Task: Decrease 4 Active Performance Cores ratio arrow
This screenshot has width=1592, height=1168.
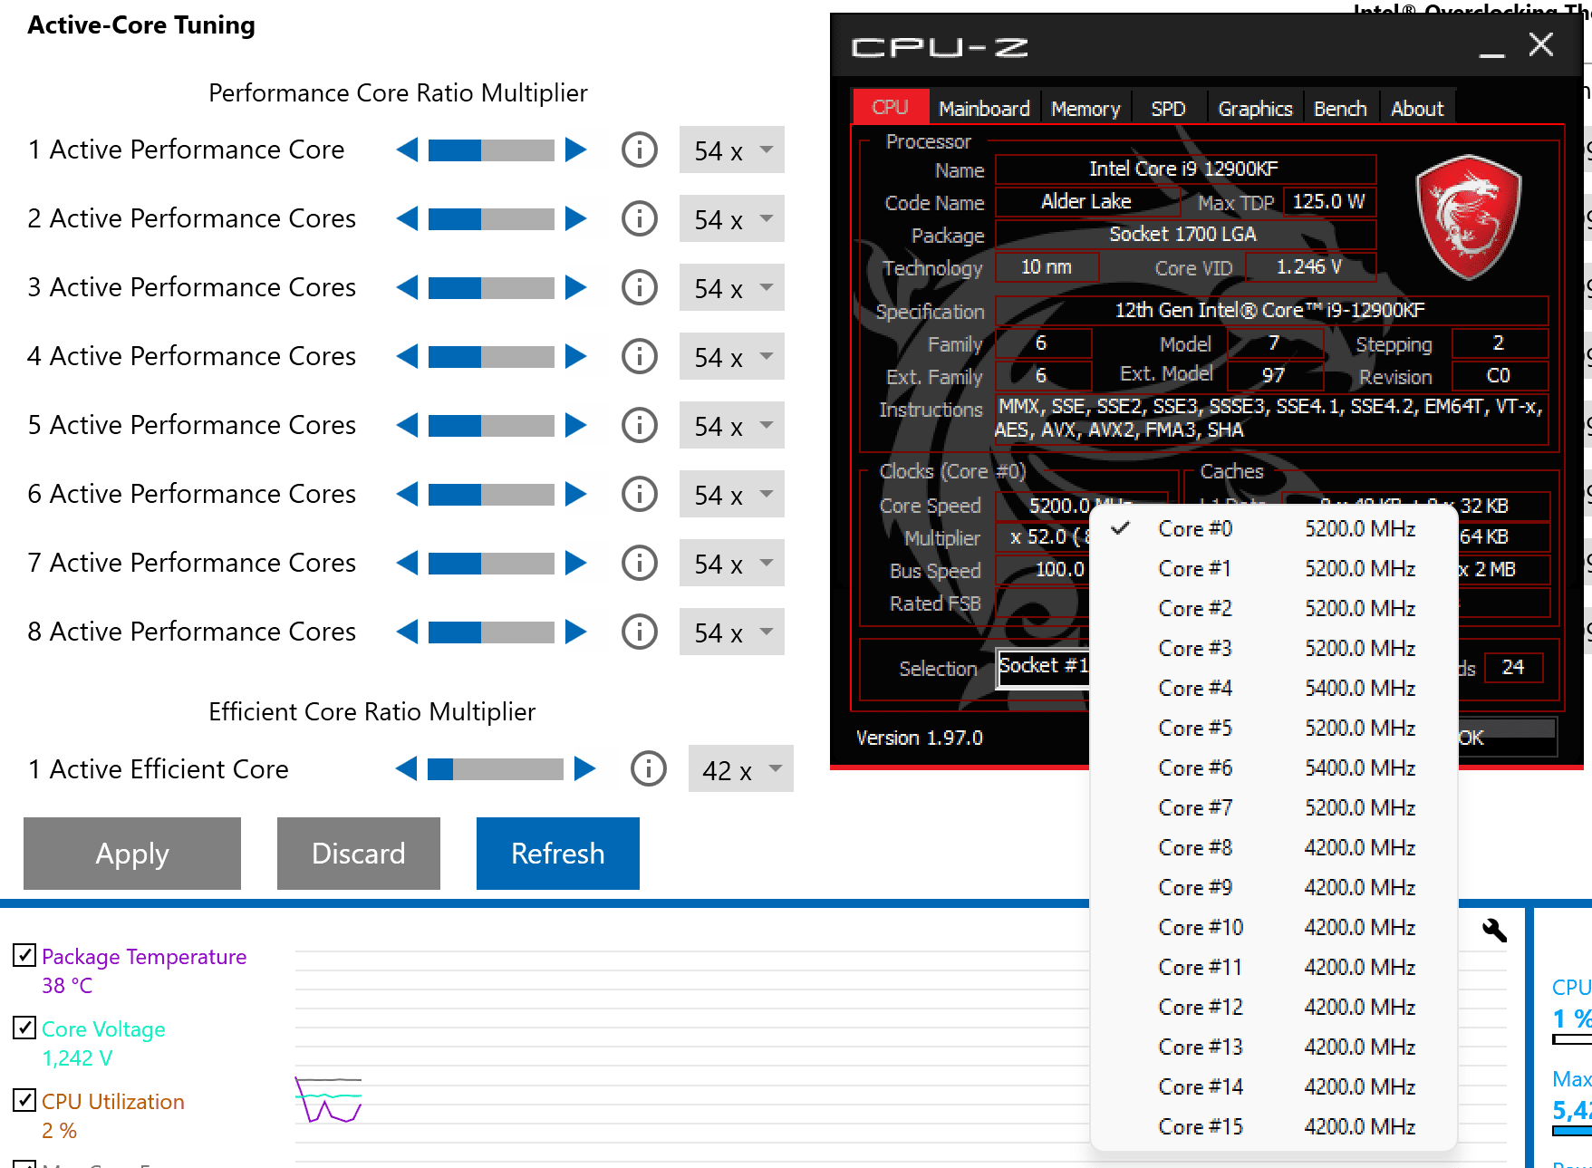Action: pos(408,356)
